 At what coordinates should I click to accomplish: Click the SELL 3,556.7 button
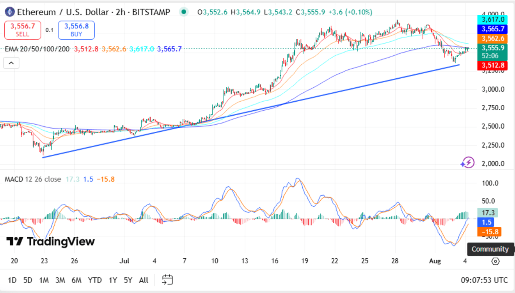[x=23, y=30]
